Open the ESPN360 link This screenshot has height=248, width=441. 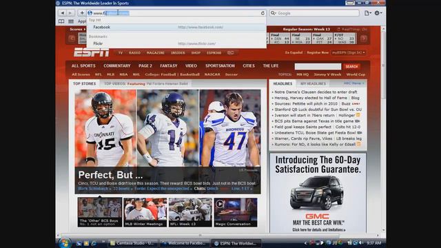pos(214,53)
